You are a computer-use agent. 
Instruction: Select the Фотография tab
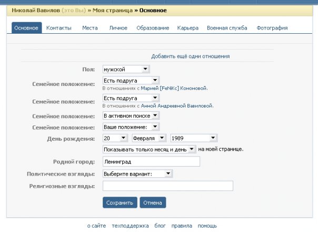(272, 27)
